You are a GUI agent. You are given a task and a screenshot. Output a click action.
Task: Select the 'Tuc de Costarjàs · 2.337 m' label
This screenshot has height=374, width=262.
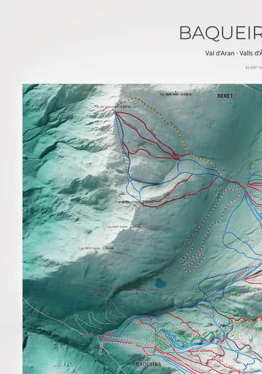tap(113, 106)
